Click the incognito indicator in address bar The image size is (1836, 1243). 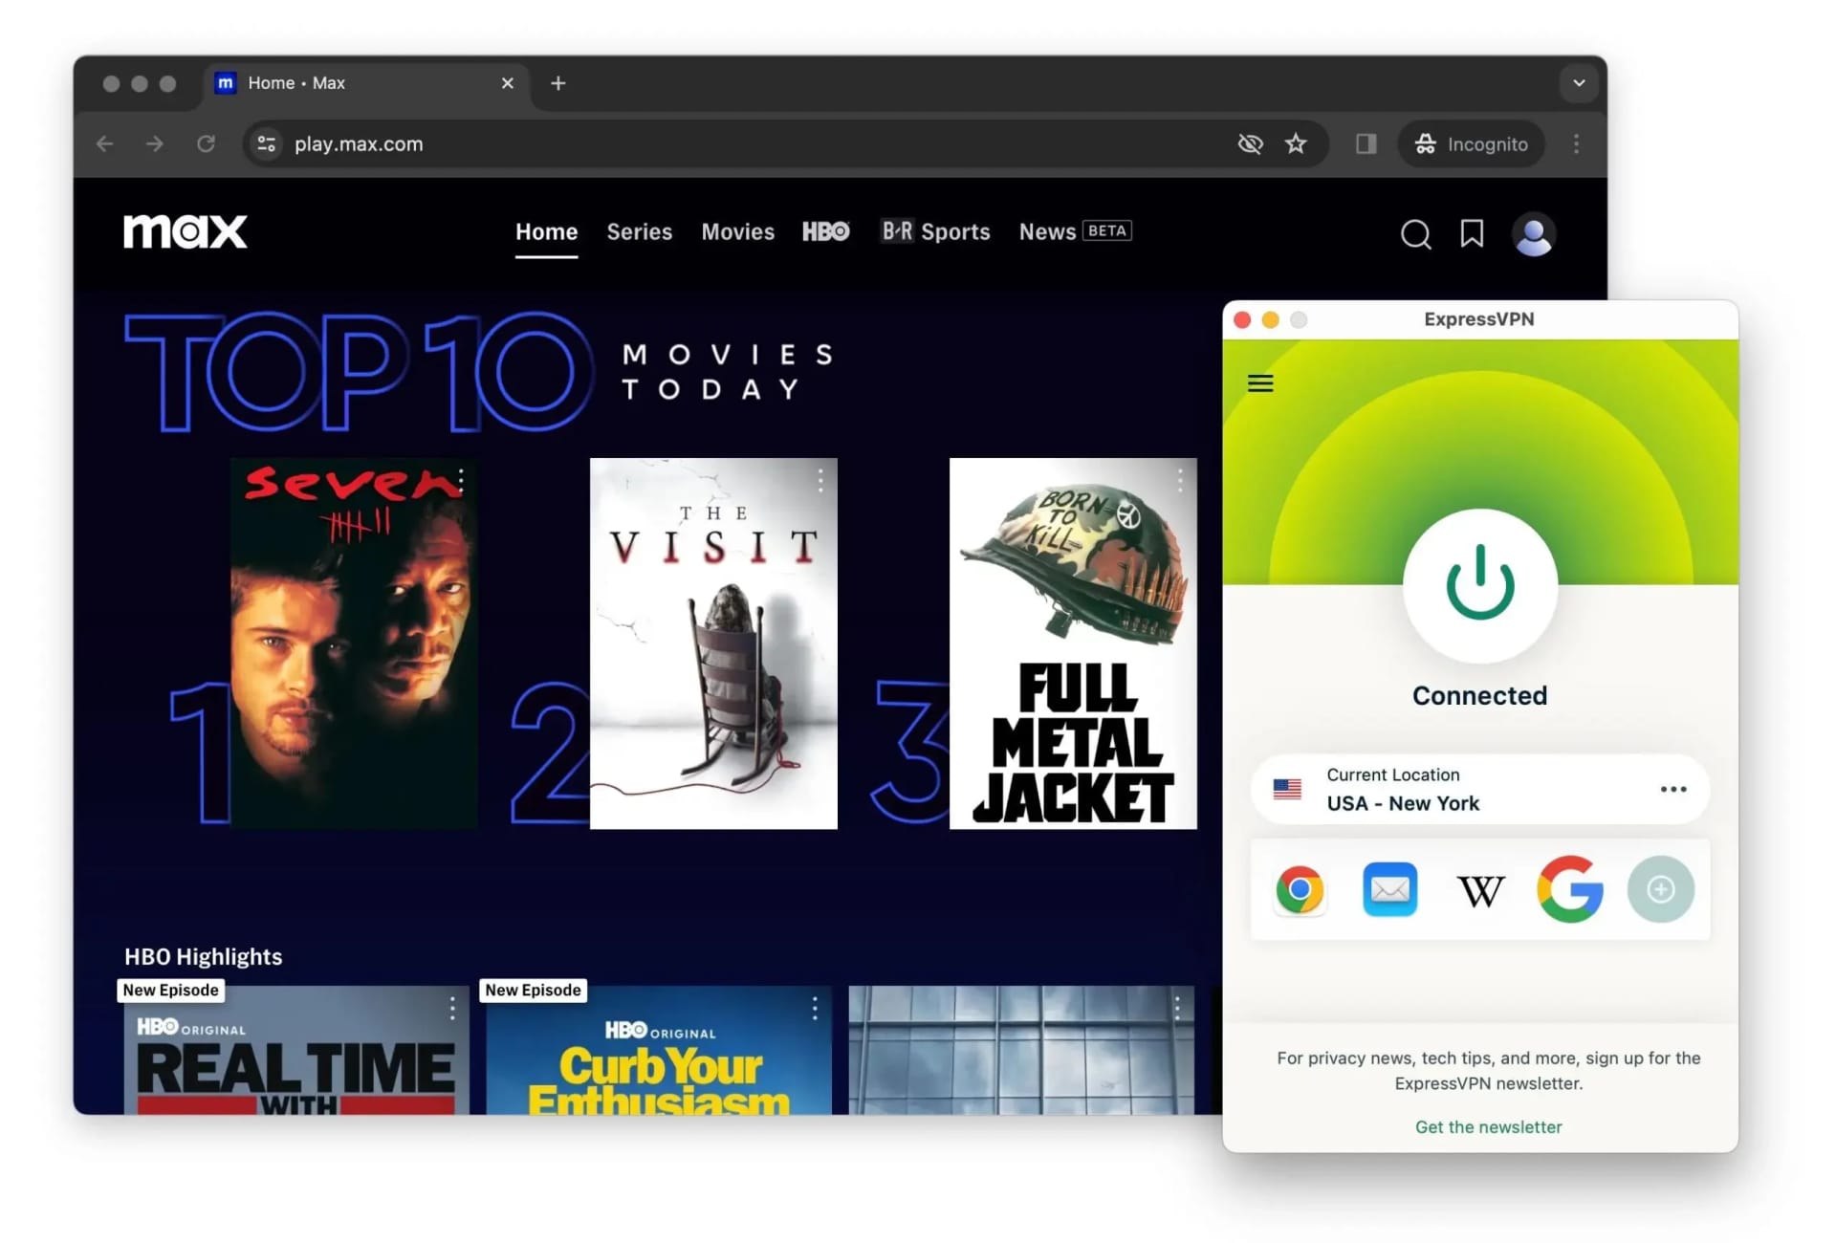point(1466,142)
